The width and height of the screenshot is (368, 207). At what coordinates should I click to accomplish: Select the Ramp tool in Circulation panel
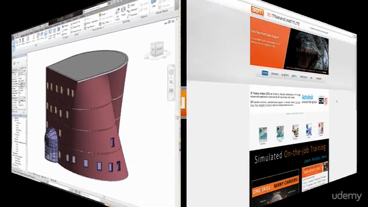coord(65,29)
